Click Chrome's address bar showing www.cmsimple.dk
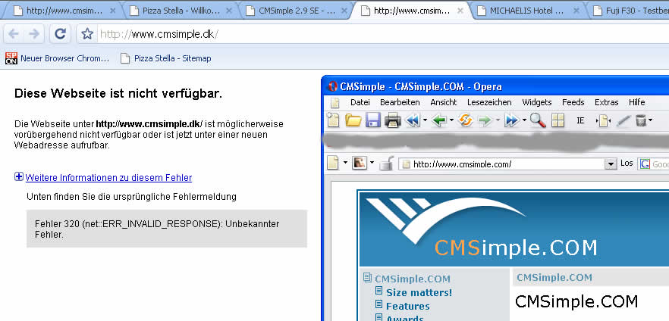 (x=384, y=34)
